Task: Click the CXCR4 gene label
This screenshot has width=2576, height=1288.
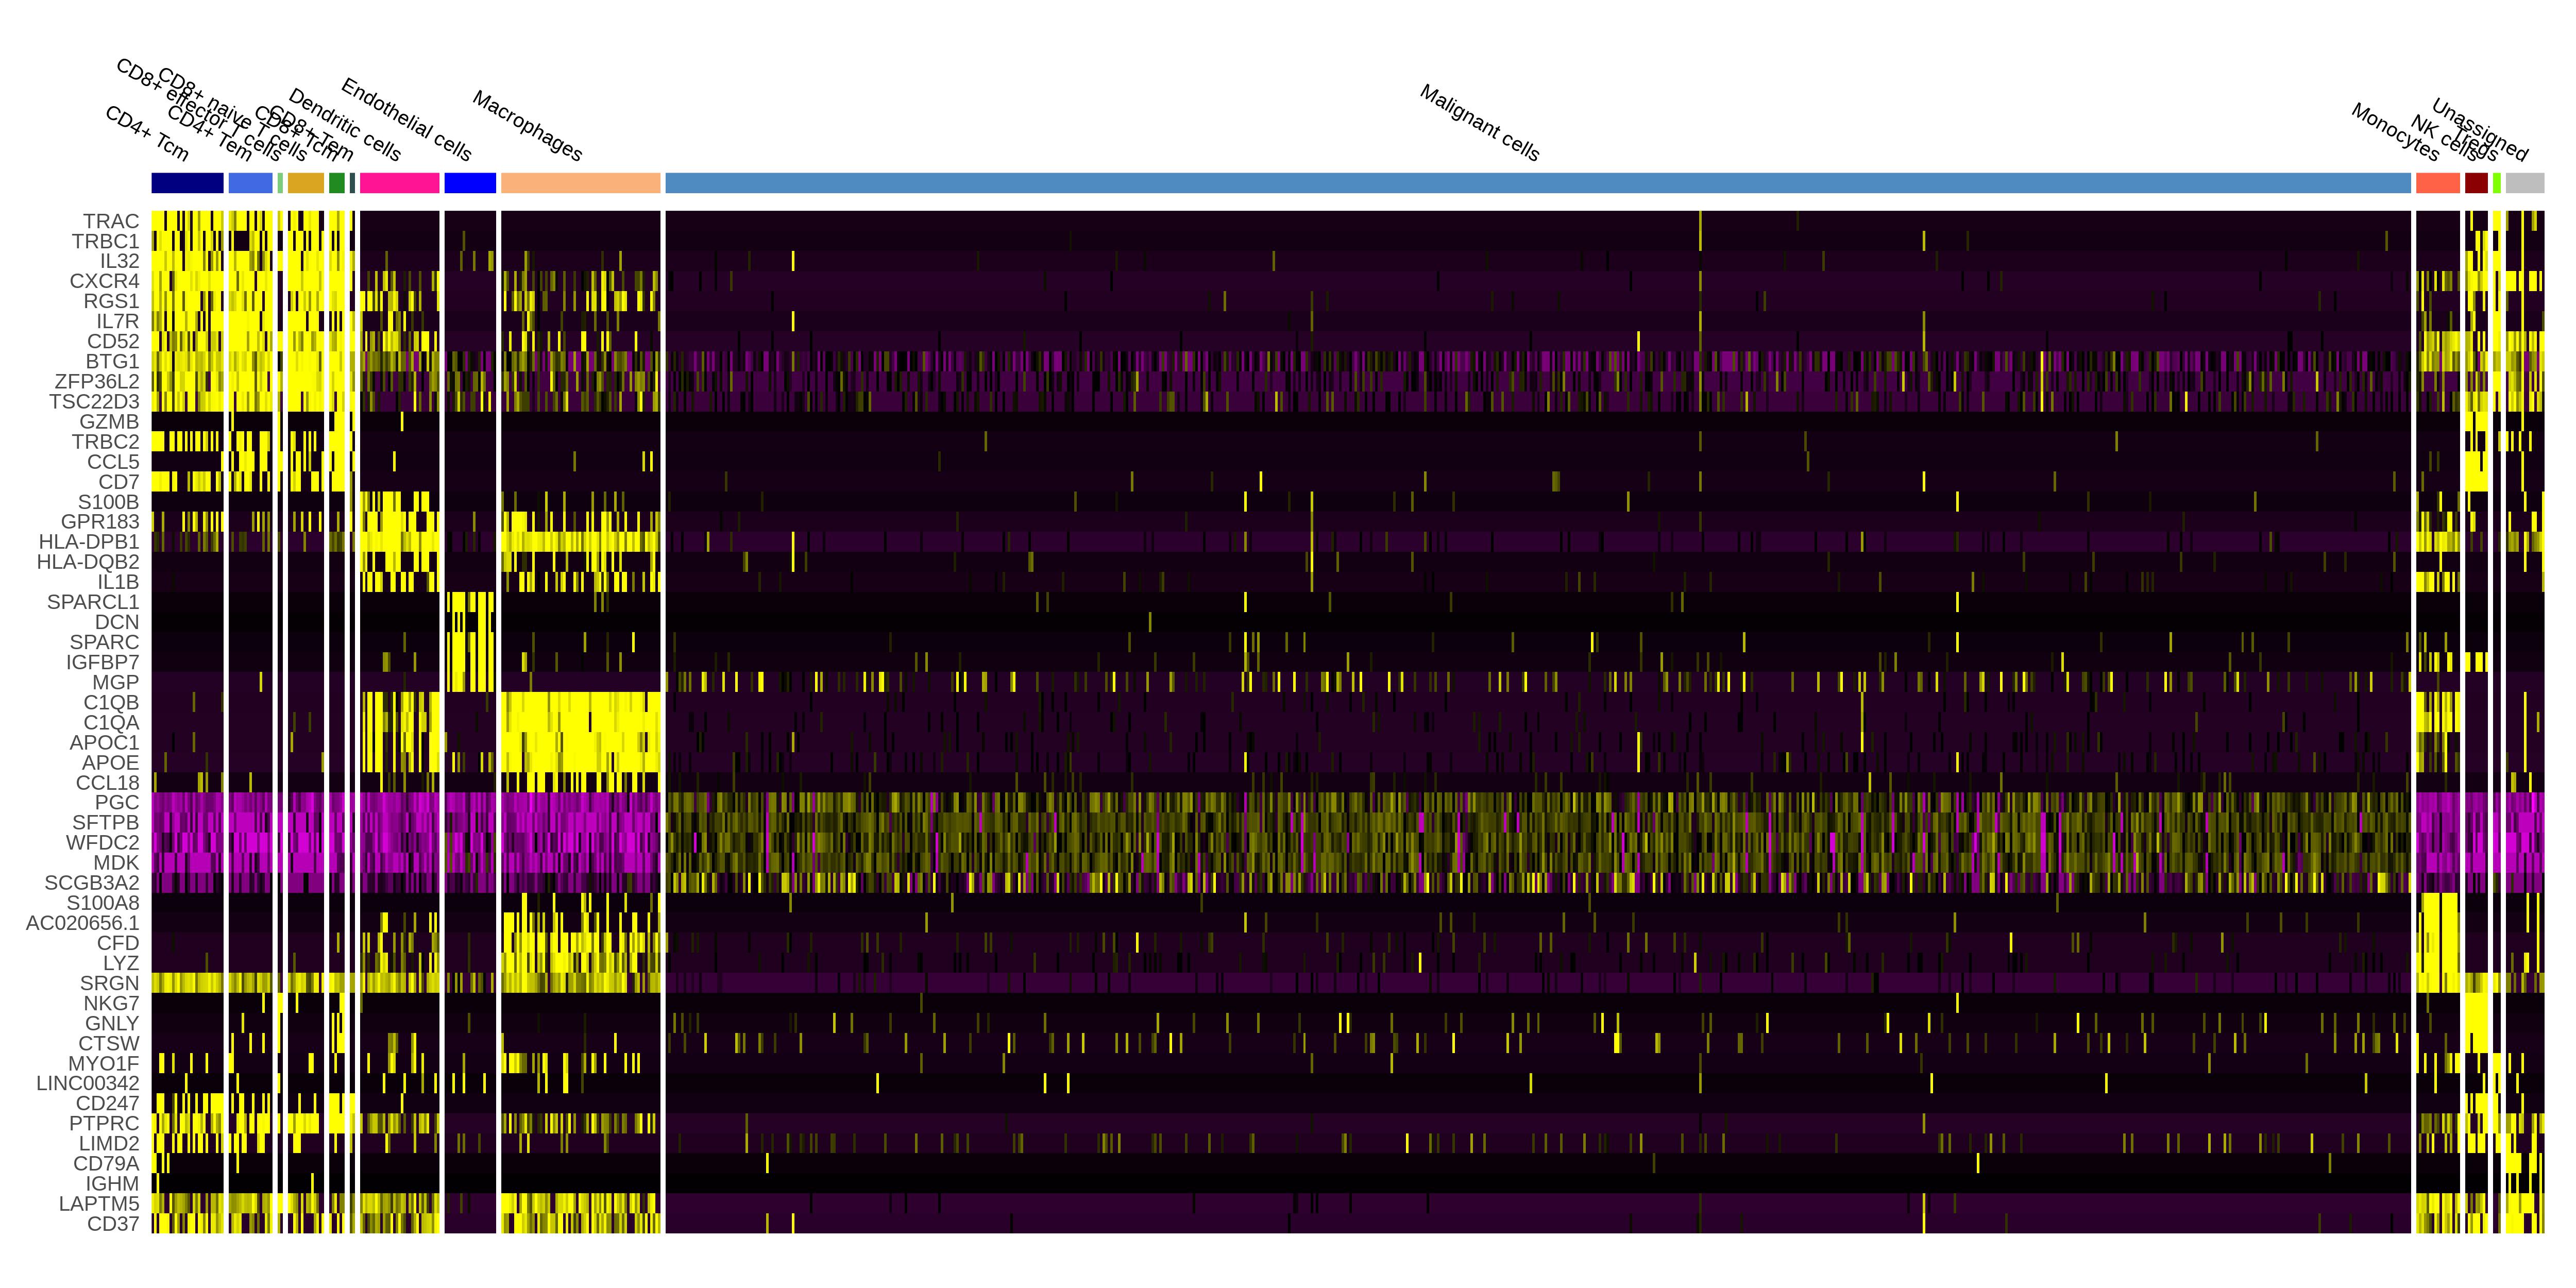Action: (x=105, y=281)
